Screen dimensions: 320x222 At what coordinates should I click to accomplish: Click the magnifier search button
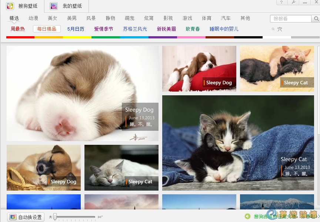[x=316, y=18]
